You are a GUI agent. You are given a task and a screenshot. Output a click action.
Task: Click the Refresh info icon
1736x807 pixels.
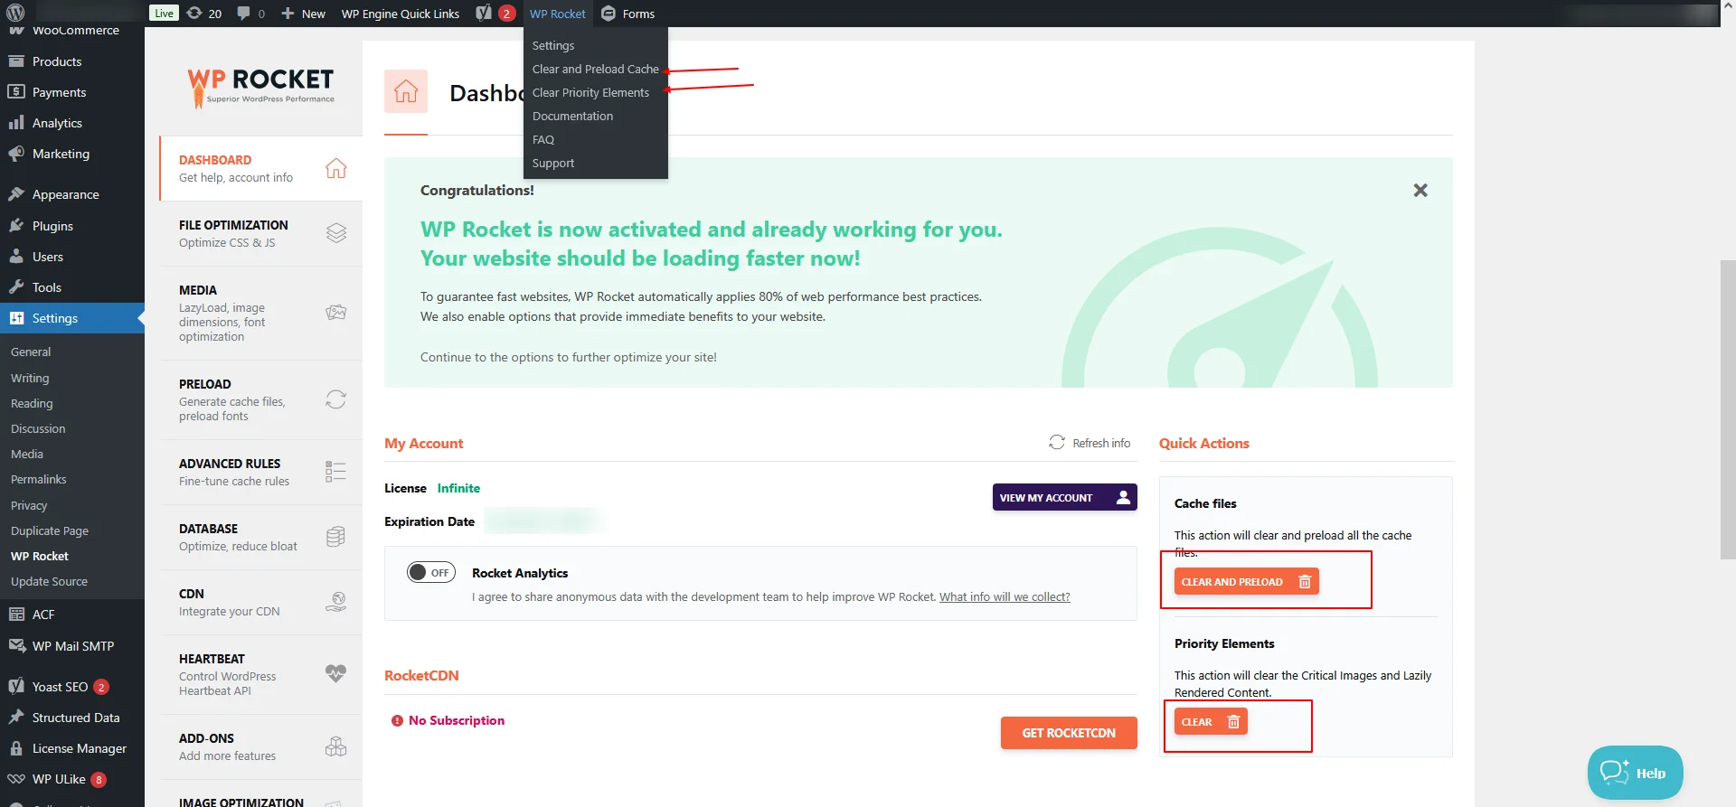point(1056,442)
